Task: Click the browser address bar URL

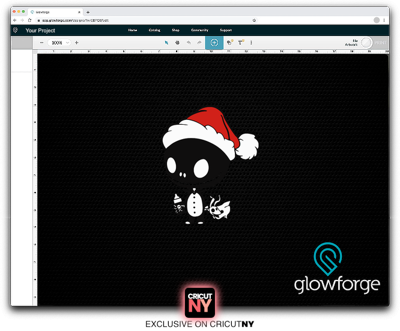Action: coord(76,20)
